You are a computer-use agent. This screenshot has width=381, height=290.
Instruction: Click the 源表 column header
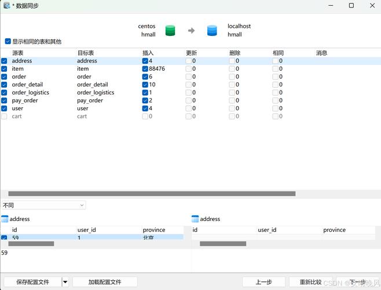point(18,53)
